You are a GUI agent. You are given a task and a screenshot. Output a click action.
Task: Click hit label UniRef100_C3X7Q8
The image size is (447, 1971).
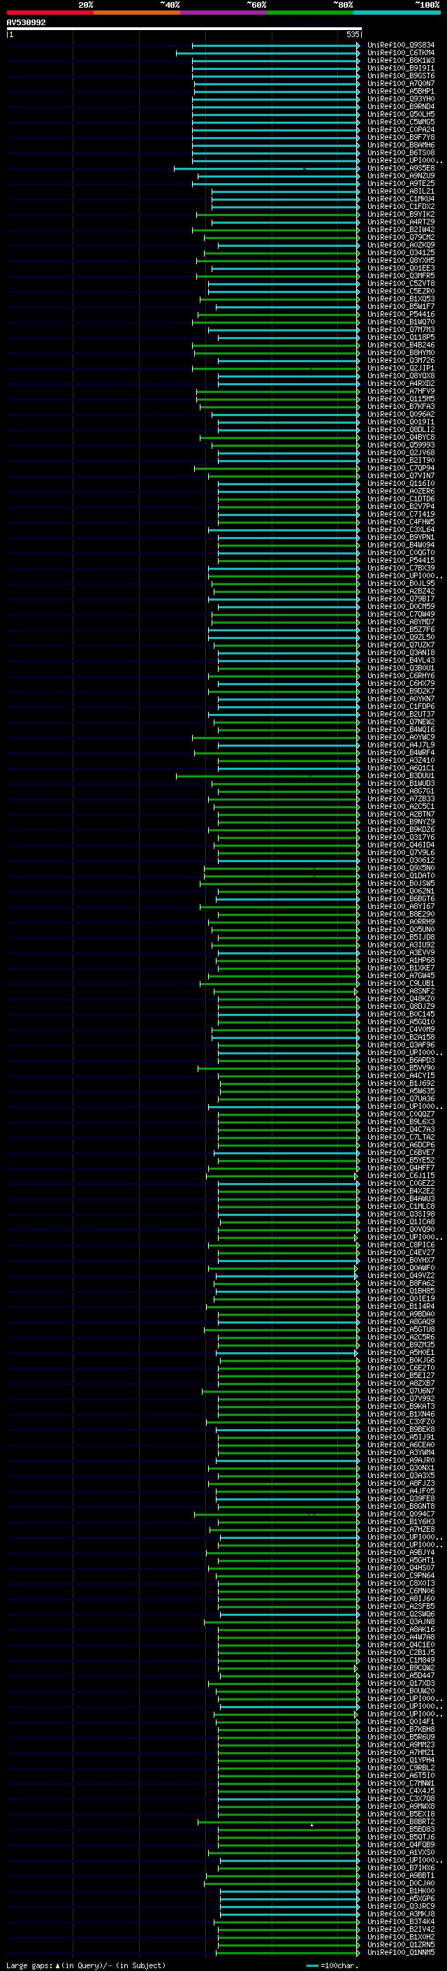coord(401,1799)
